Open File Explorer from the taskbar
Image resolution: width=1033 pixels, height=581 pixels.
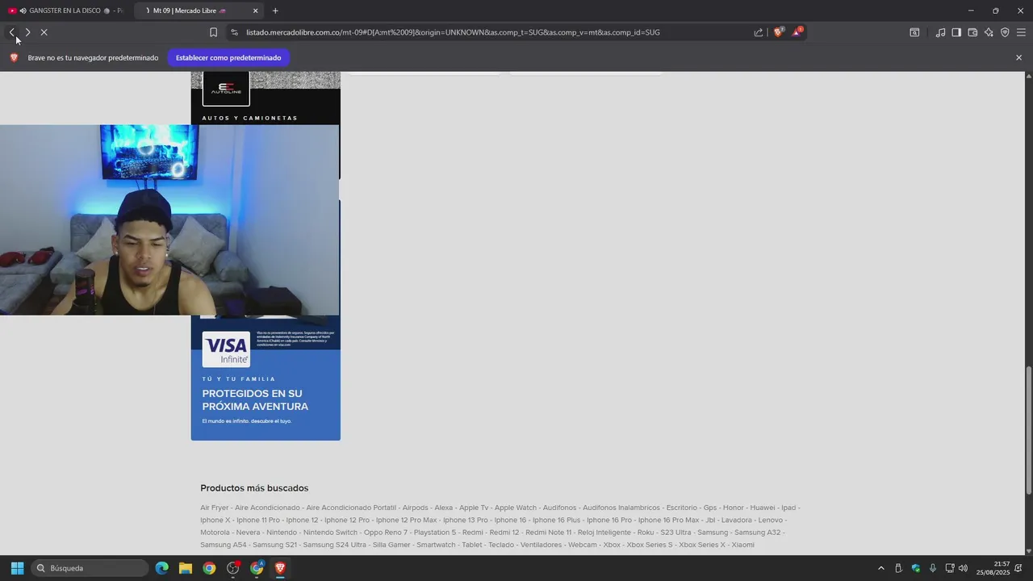pyautogui.click(x=185, y=568)
